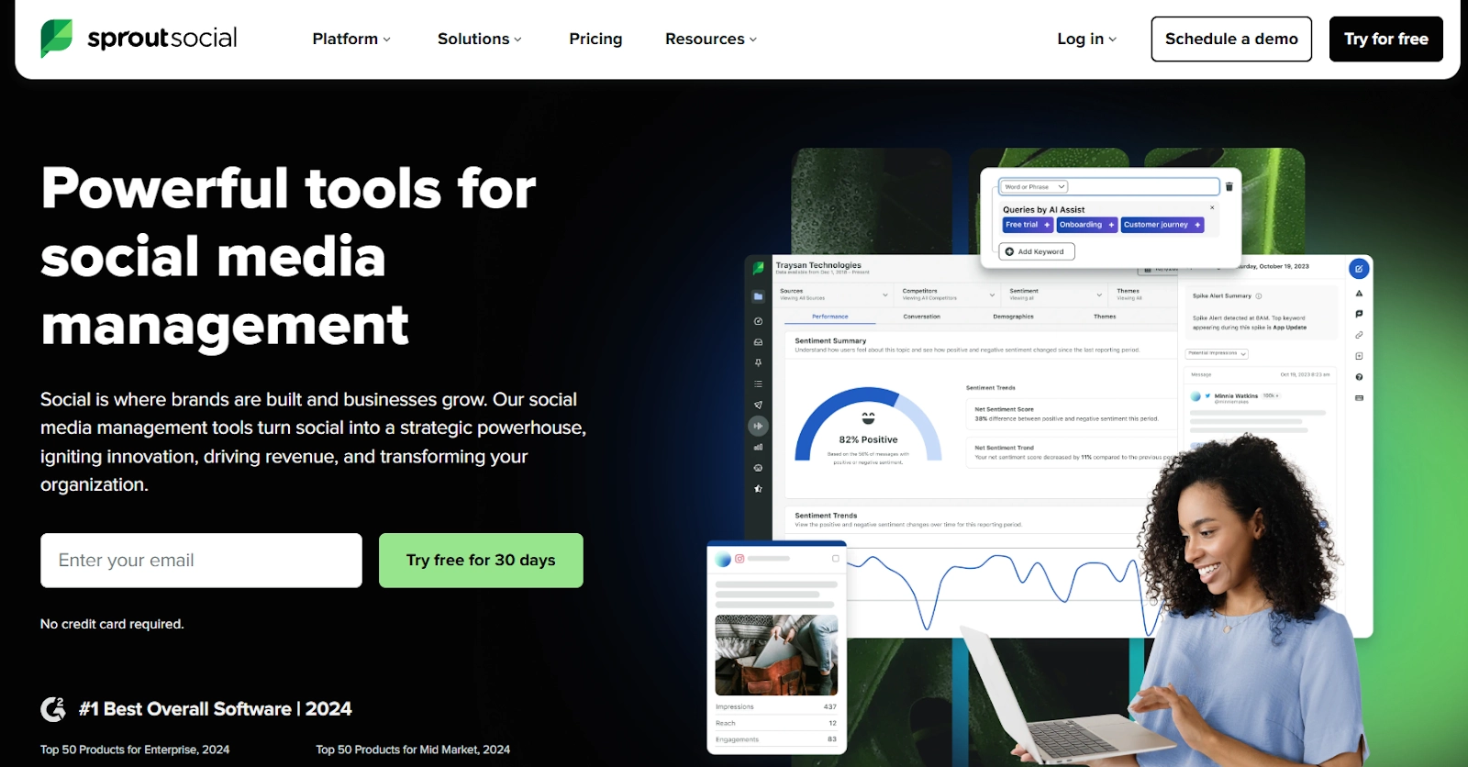This screenshot has width=1468, height=767.
Task: Click the link chain icon in right rail
Action: click(x=1359, y=335)
